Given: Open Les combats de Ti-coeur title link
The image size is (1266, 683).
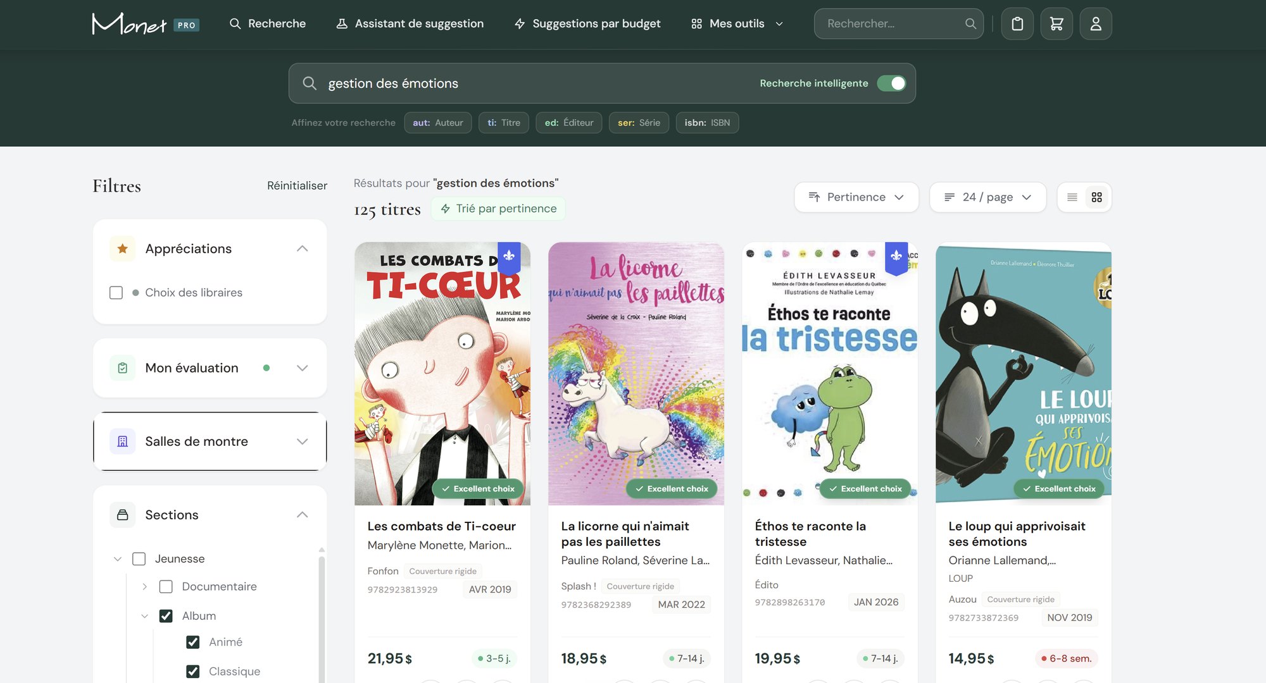Looking at the screenshot, I should coord(442,526).
